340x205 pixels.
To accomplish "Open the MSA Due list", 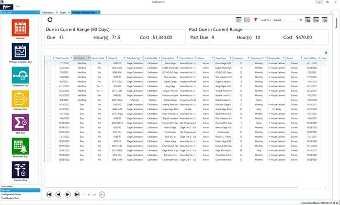I will tap(20, 123).
